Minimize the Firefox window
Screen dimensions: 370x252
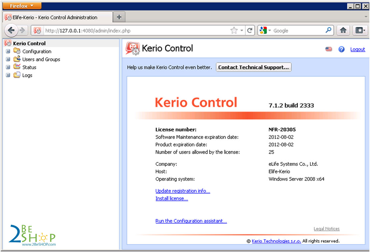click(x=350, y=6)
